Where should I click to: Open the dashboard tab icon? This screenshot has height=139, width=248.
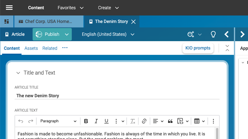7,21
